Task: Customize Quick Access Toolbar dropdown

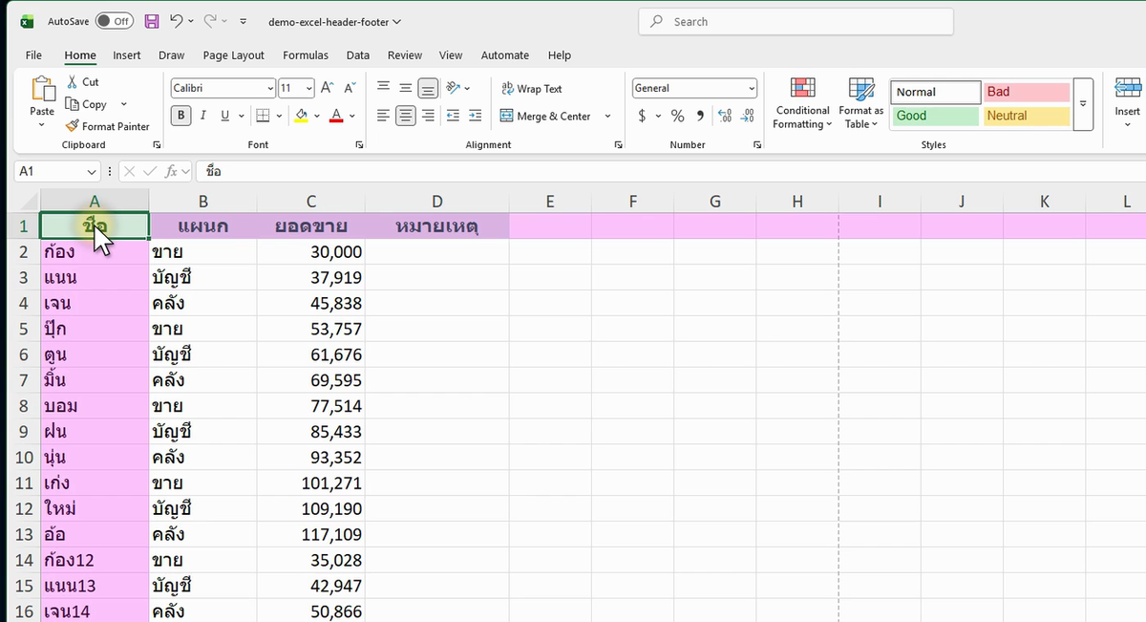Action: (244, 21)
